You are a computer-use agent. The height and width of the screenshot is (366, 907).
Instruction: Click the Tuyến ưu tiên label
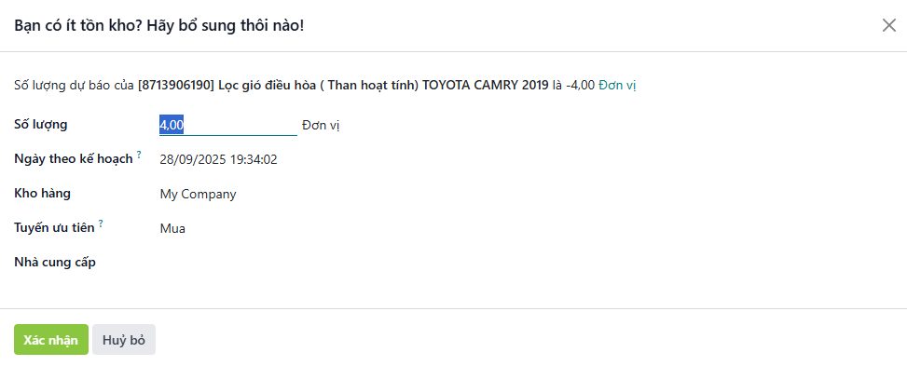pyautogui.click(x=54, y=227)
